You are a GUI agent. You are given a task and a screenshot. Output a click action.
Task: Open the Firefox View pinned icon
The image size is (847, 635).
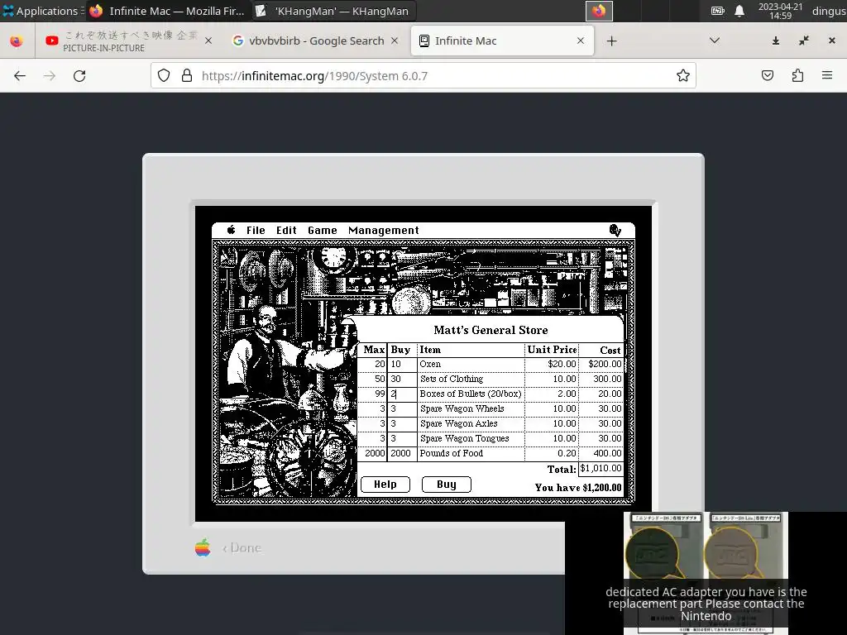(17, 41)
